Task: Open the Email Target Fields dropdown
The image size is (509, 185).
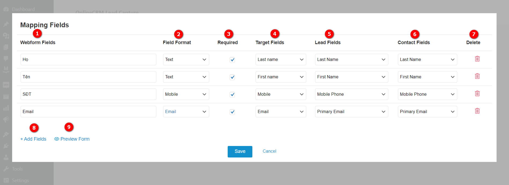Action: (281, 111)
